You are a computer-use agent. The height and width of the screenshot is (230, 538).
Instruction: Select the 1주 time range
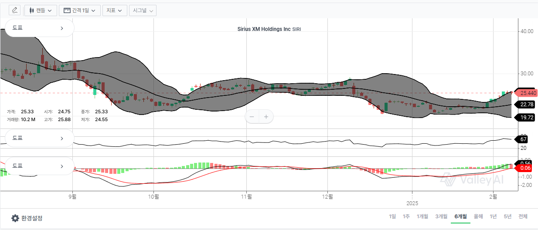(406, 216)
